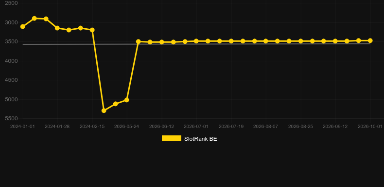Select the data point above 2026-08-07
The height and width of the screenshot is (187, 384).
(x=266, y=41)
